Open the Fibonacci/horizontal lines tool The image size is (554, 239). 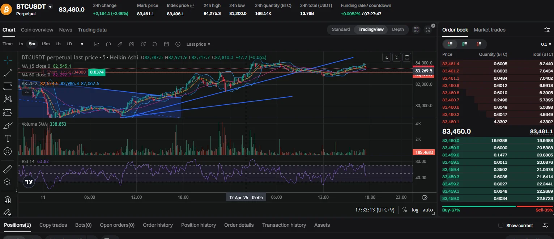pyautogui.click(x=8, y=86)
